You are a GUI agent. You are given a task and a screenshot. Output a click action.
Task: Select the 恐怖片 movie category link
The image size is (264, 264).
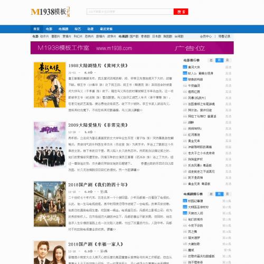click(x=89, y=36)
